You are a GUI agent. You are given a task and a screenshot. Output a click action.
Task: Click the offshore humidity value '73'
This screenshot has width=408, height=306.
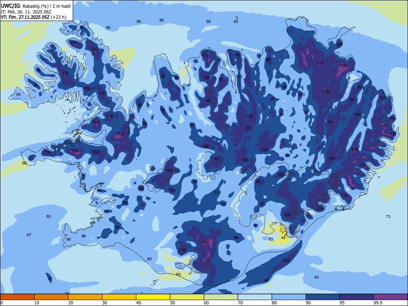(388, 217)
